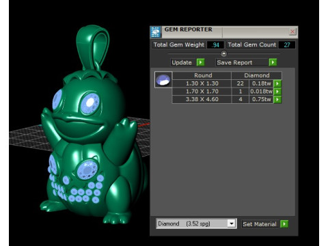This screenshot has width=328, height=246.
Task: Click the Total Gem Weight label
Action: pyautogui.click(x=179, y=45)
